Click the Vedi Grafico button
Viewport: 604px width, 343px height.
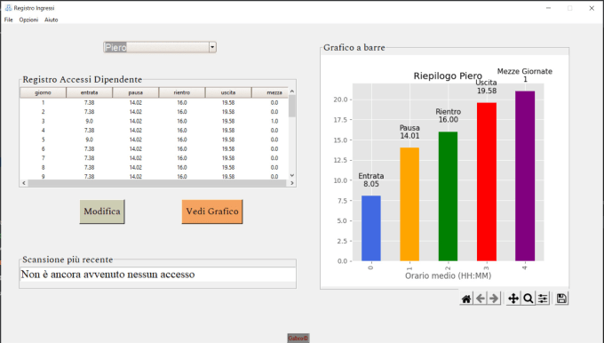click(x=212, y=211)
